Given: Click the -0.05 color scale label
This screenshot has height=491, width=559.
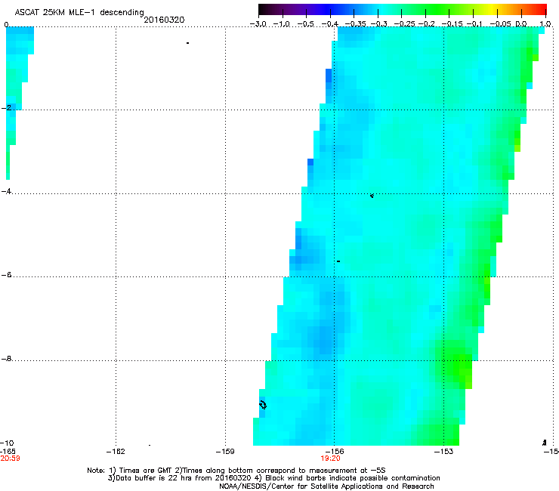Looking at the screenshot, I should (500, 24).
